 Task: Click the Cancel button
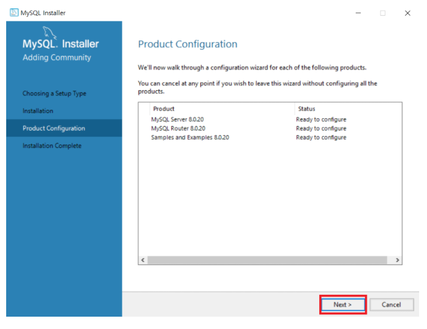(x=391, y=304)
